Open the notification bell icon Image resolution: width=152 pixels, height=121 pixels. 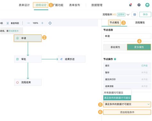pyautogui.click(x=131, y=5)
